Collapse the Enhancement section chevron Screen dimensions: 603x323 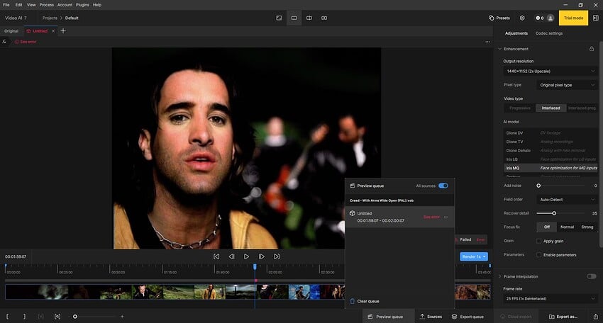coord(500,49)
